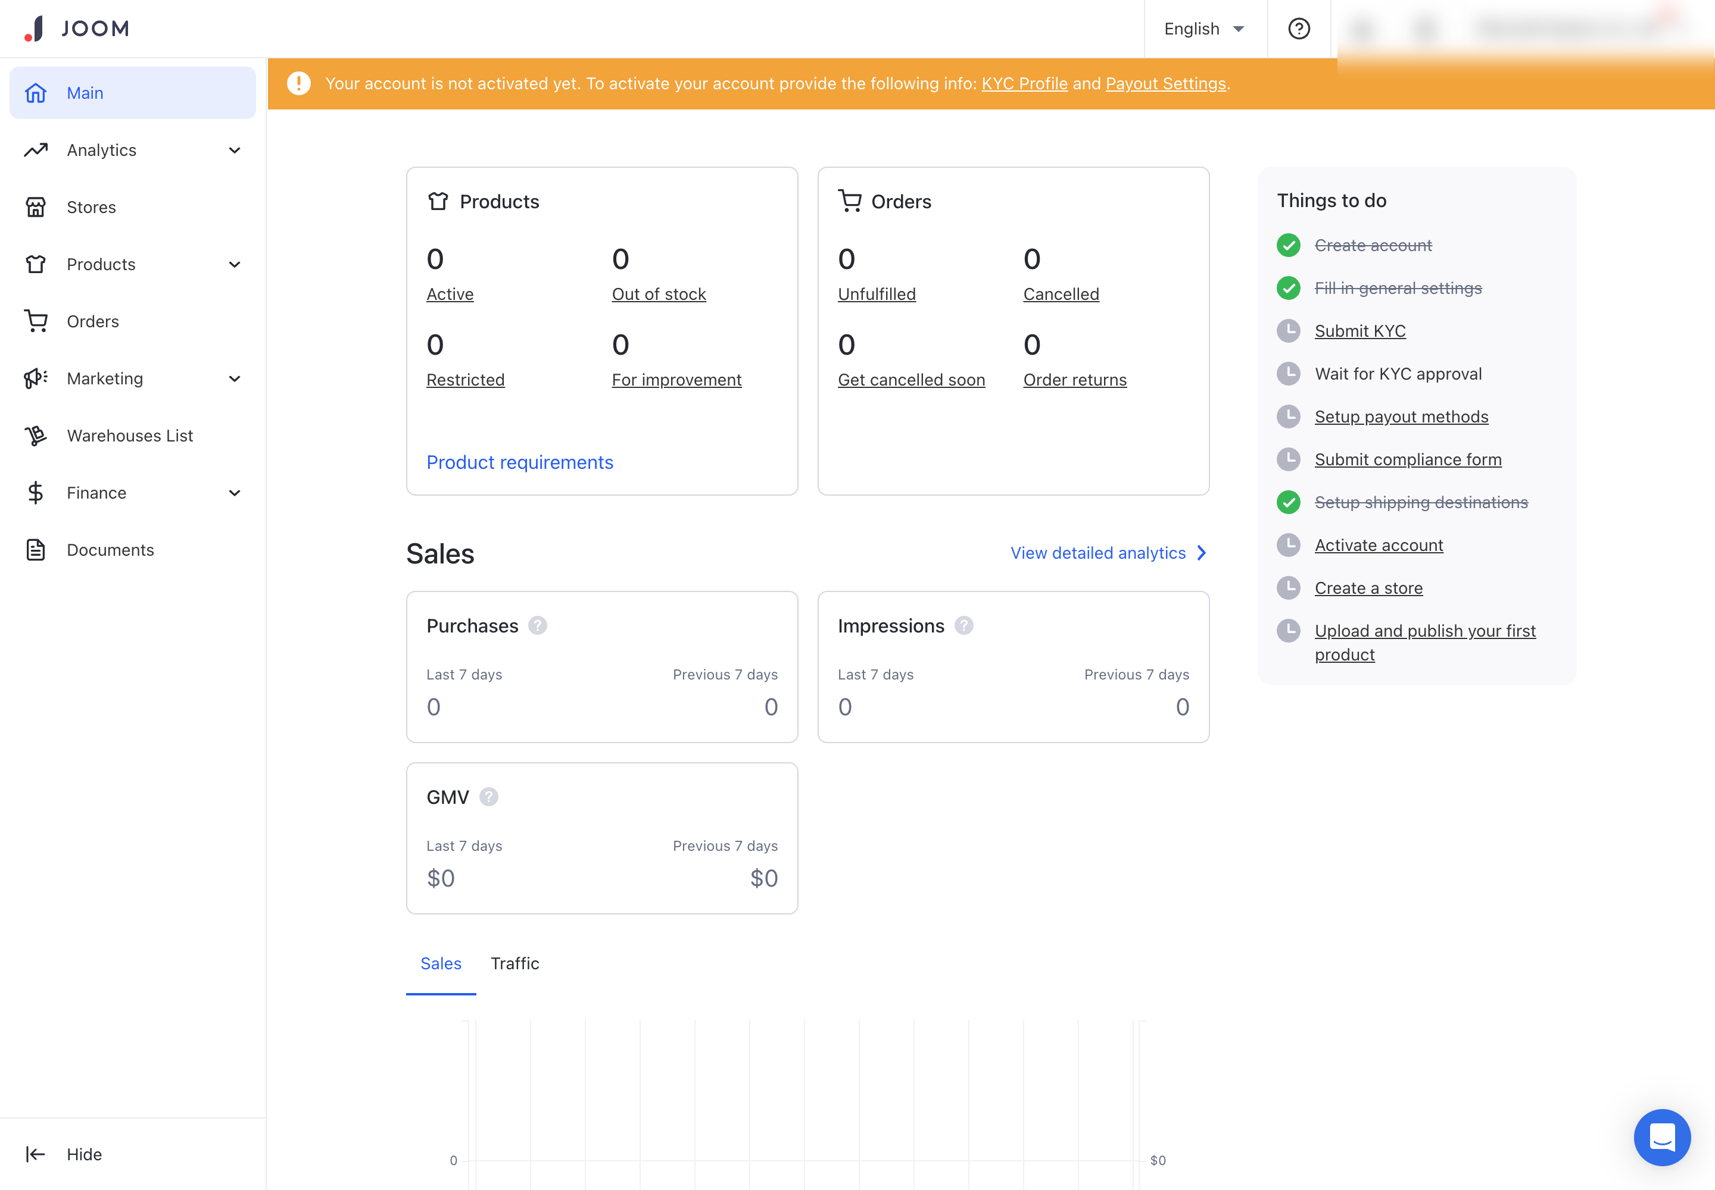Open the KYC Profile link in banner
The height and width of the screenshot is (1190, 1715).
click(x=1025, y=83)
